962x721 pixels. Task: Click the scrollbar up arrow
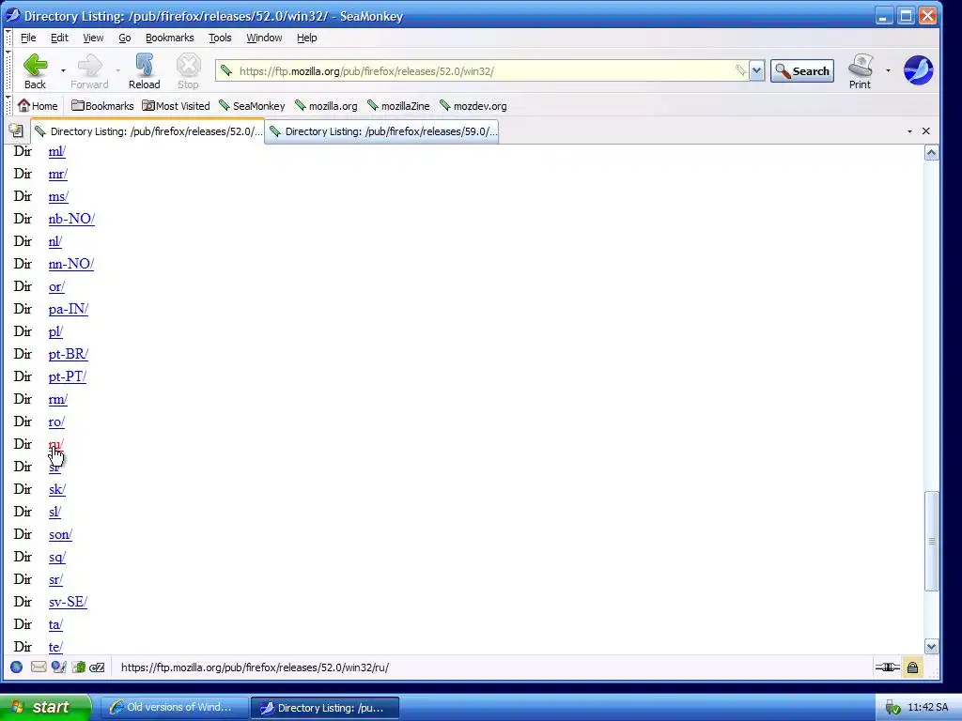[931, 153]
